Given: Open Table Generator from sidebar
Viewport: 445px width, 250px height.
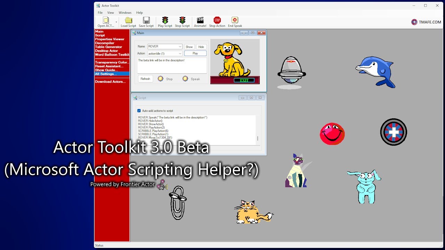Looking at the screenshot, I should tap(108, 47).
